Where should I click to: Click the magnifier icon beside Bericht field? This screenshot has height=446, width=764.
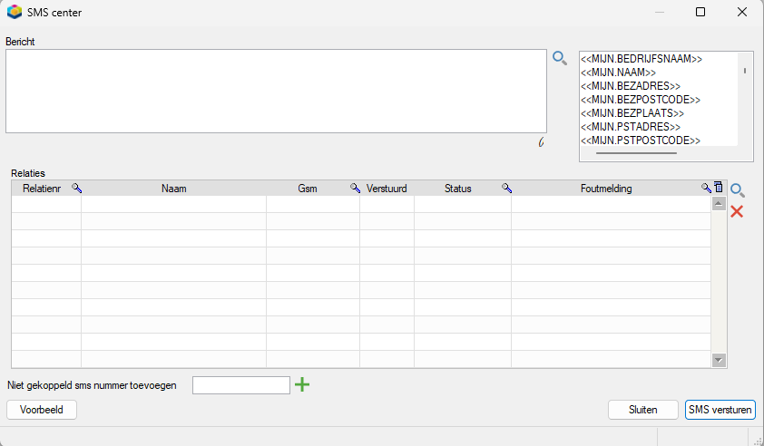click(x=560, y=58)
